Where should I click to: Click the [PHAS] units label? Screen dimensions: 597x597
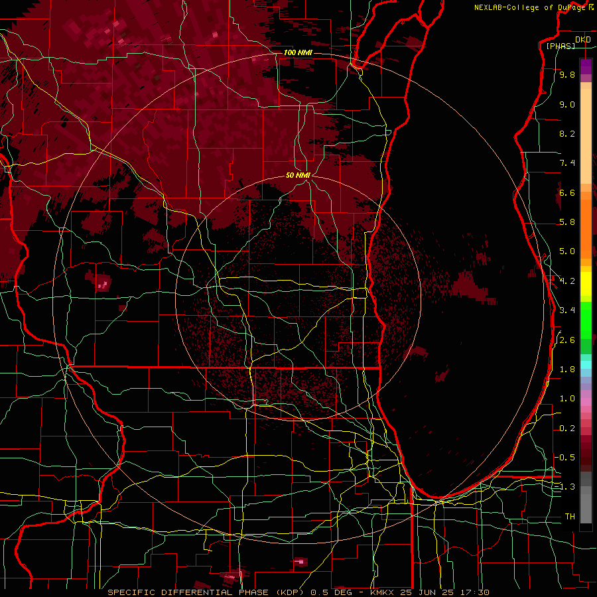[561, 46]
